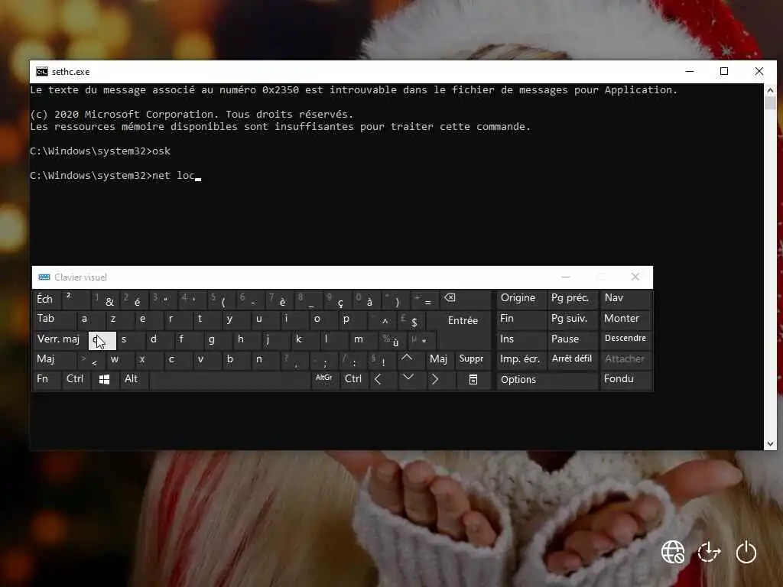Open the network icon on the login screen

coord(673,552)
